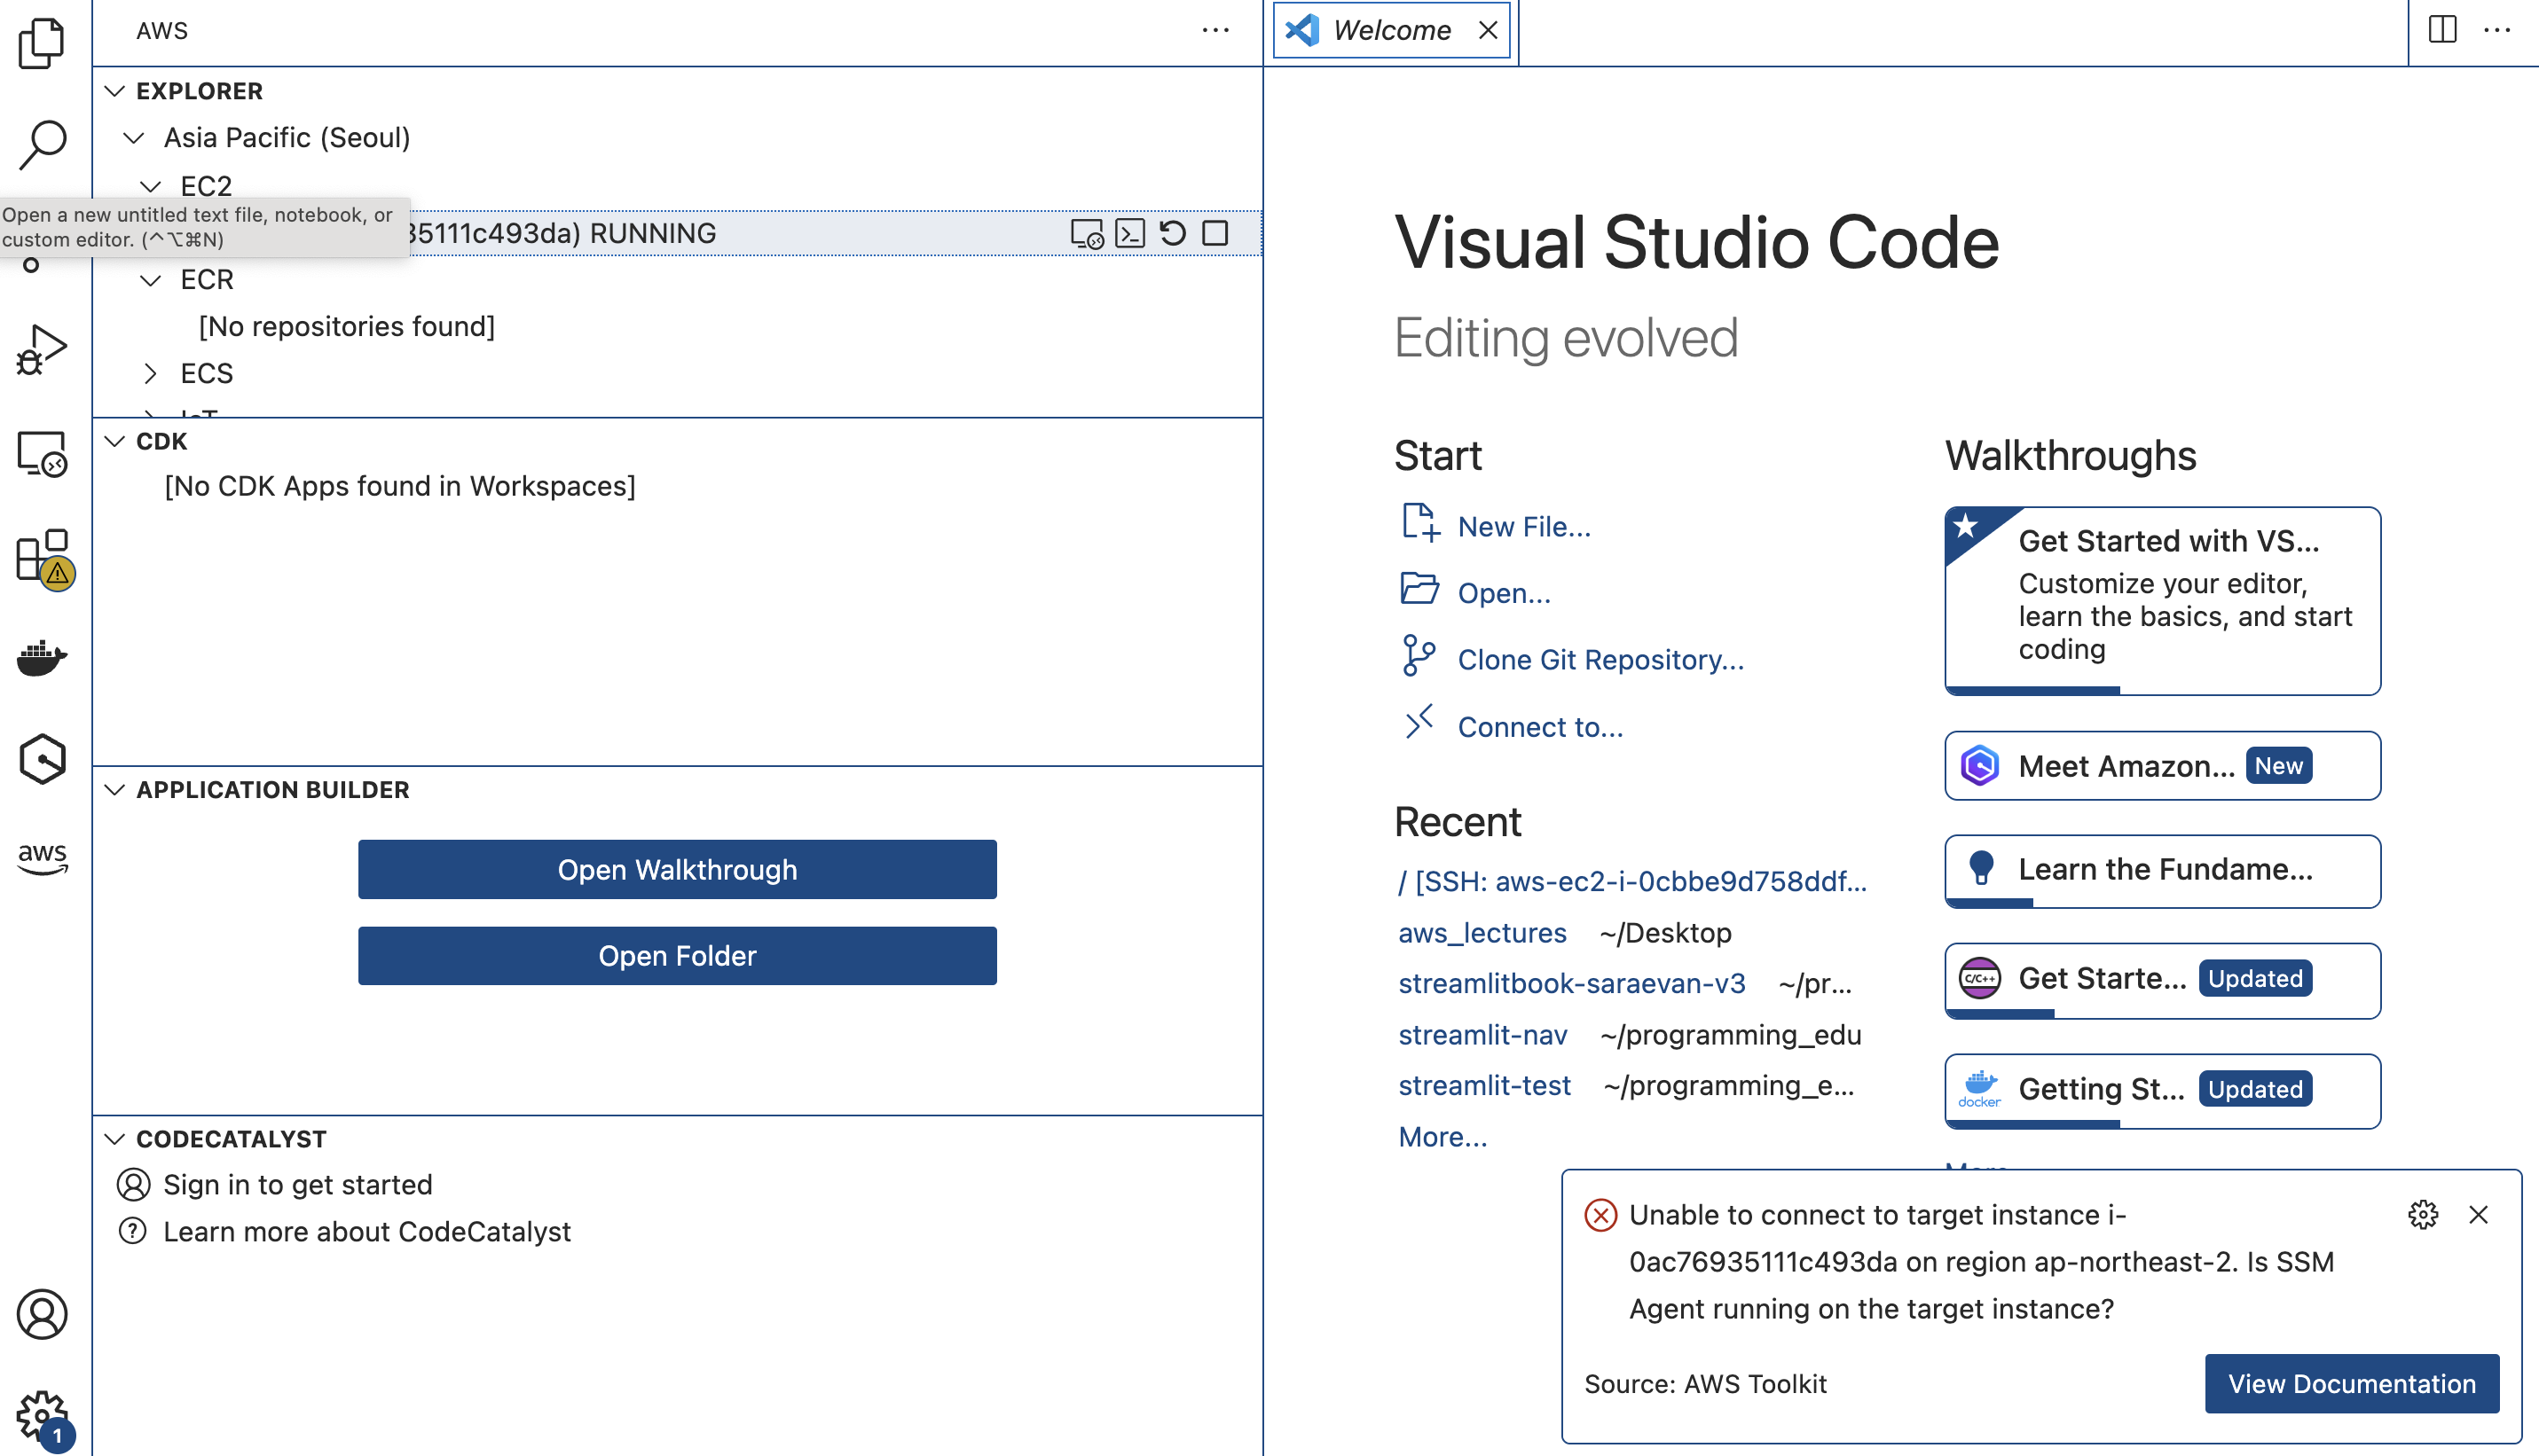The height and width of the screenshot is (1456, 2539).
Task: Open editor more actions ellipsis
Action: coord(2497,31)
